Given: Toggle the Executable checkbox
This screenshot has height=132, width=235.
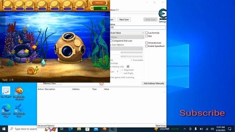Looking at the screenshot, I should click(131, 60).
